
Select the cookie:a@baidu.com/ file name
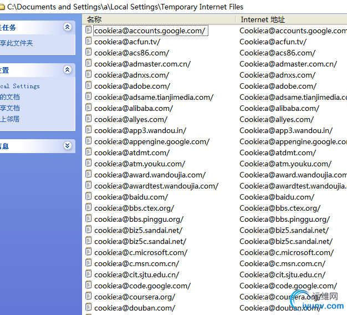[x=131, y=197]
